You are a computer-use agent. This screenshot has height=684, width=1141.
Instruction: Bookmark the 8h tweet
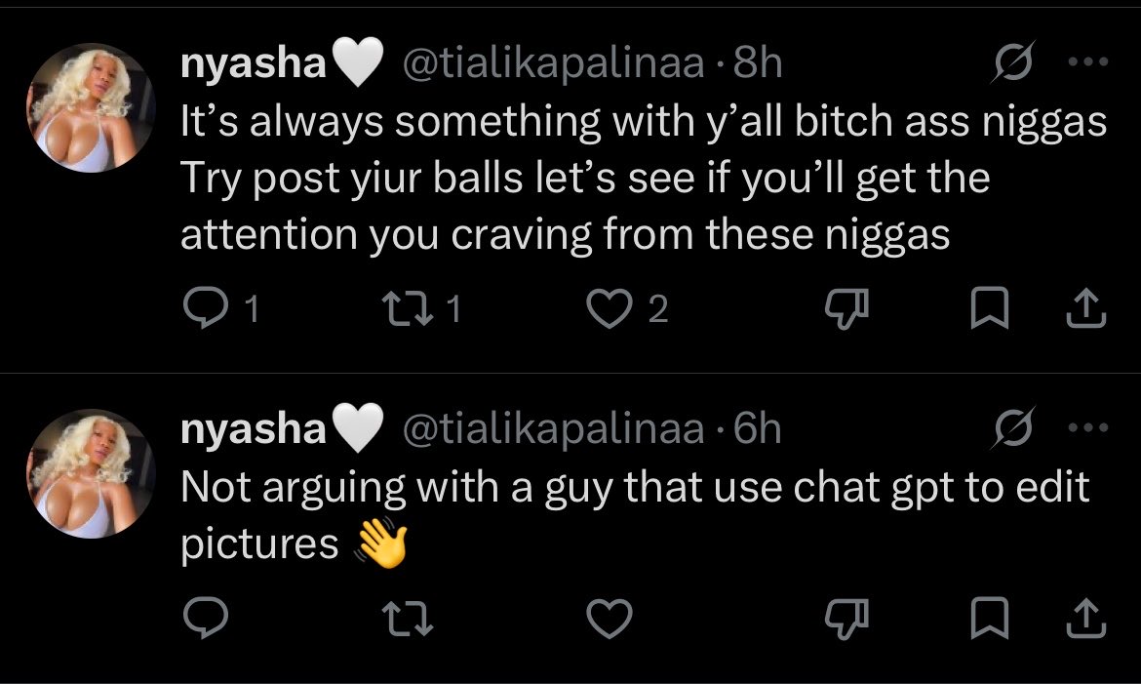pyautogui.click(x=990, y=309)
